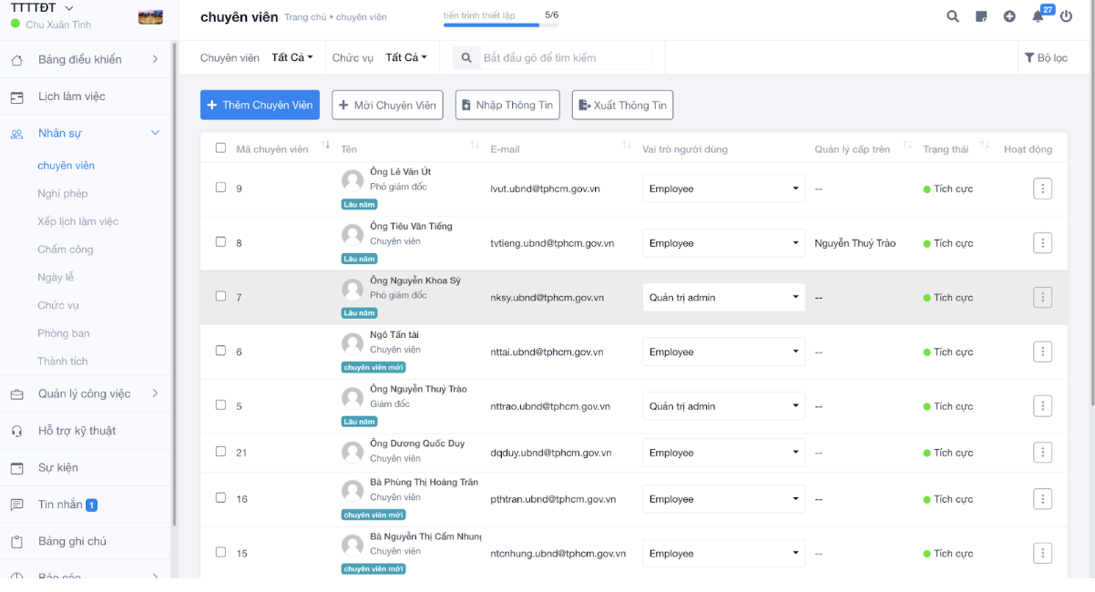Click the plus circle quick-add icon
Screen dimensions: 1095x592
[x=1009, y=16]
